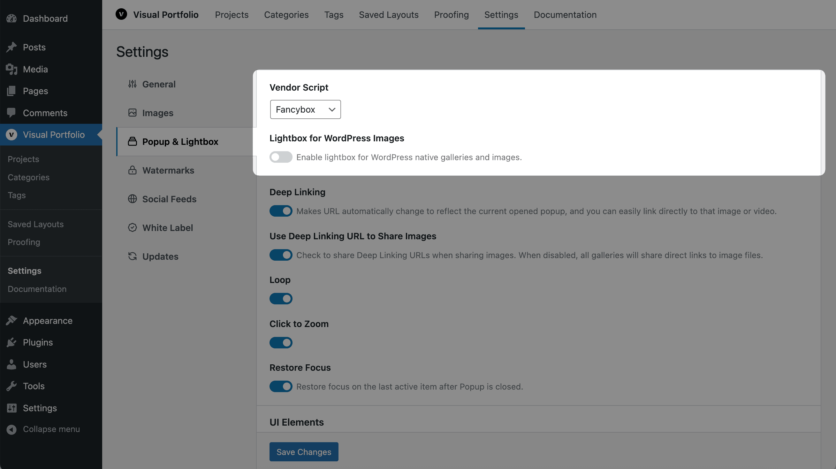
Task: Enable lightbox for WordPress Images toggle
Action: 281,157
